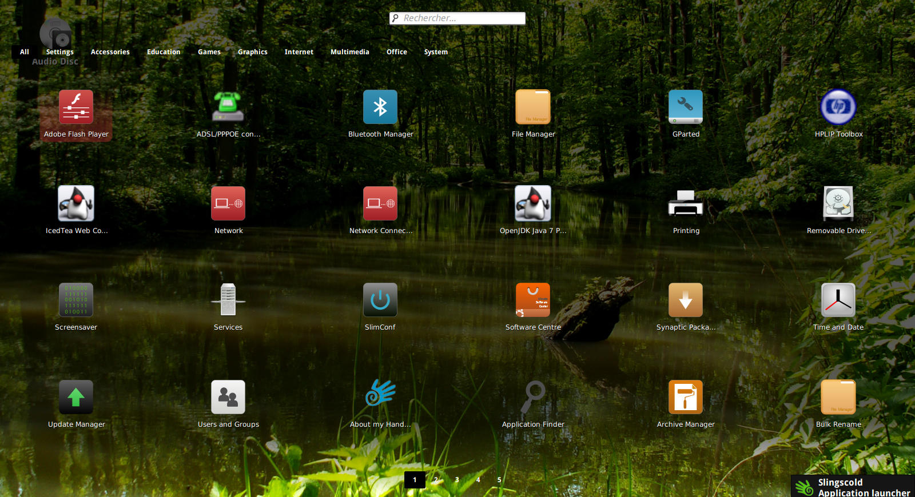Open the Network settings icon

point(228,211)
